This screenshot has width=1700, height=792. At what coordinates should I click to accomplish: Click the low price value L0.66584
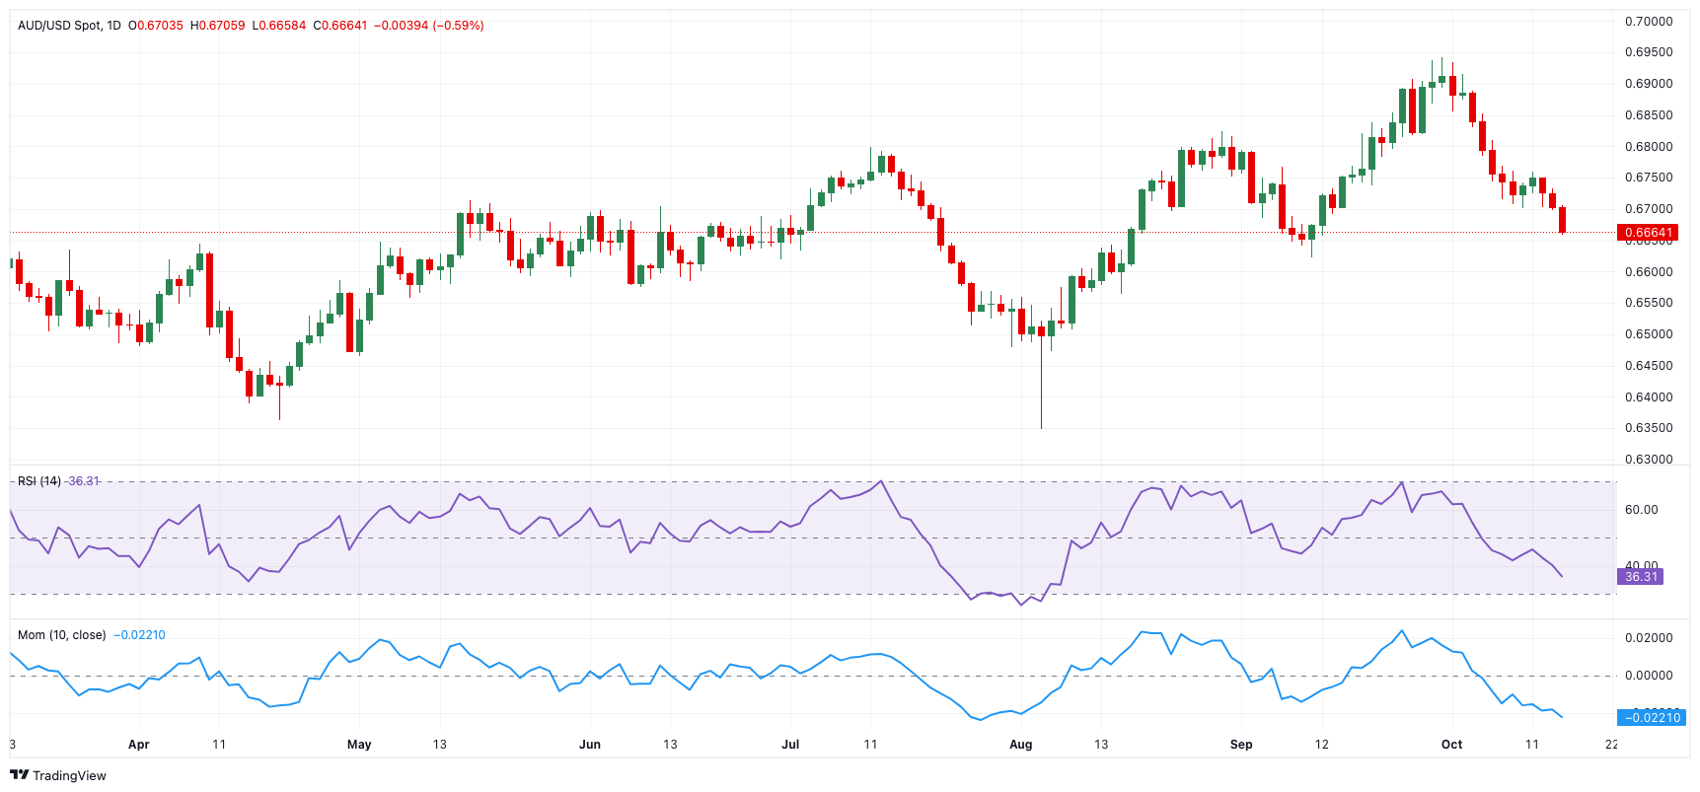[279, 26]
